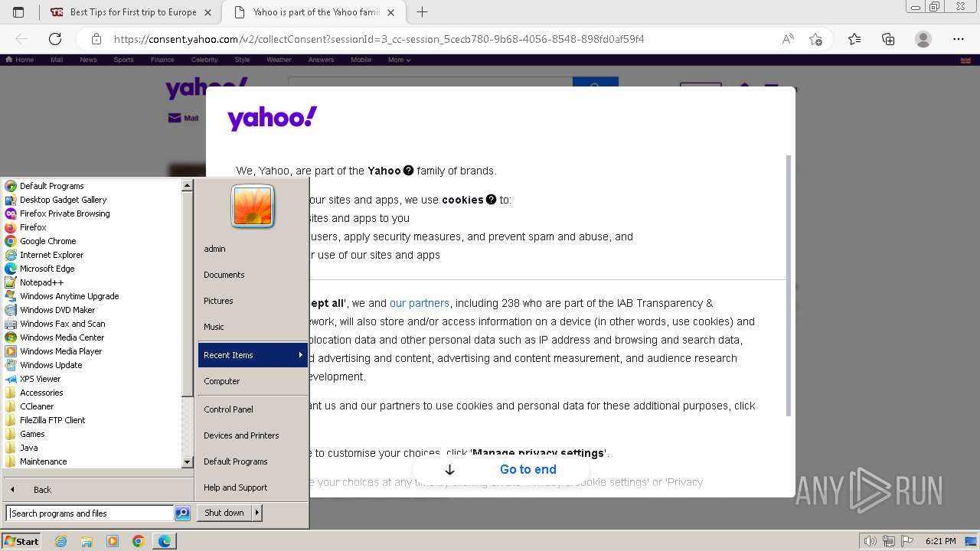This screenshot has width=980, height=551.
Task: Launch Windows DVD Maker
Action: tap(57, 310)
